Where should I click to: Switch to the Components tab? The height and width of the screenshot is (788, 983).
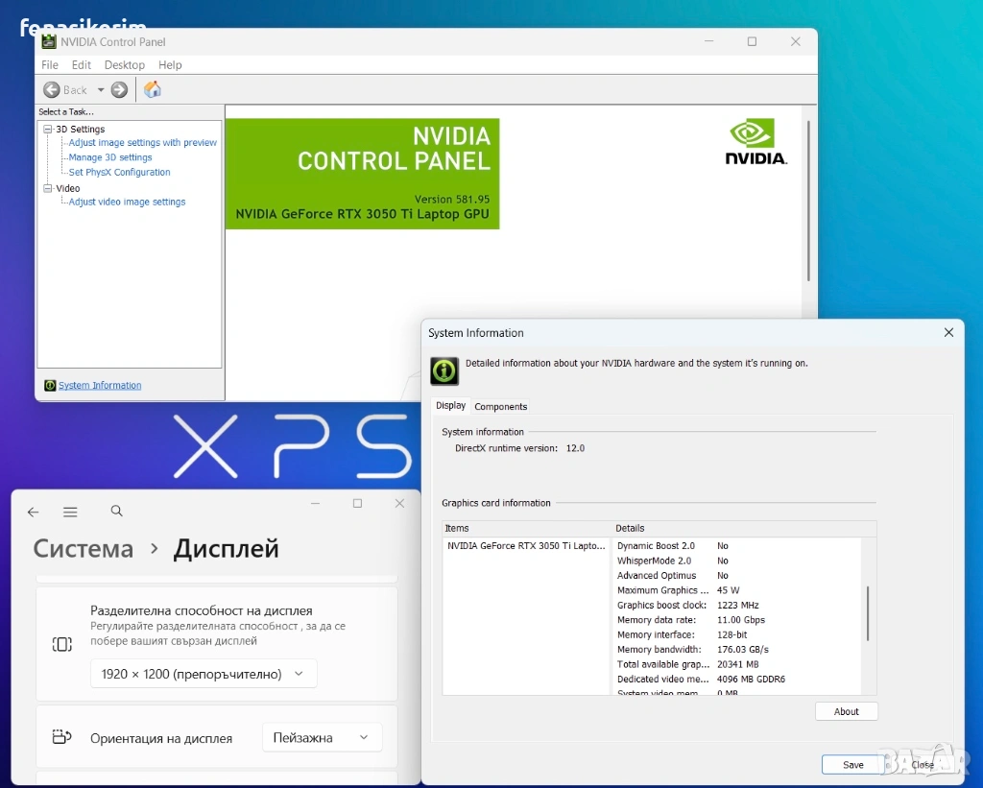pyautogui.click(x=500, y=406)
